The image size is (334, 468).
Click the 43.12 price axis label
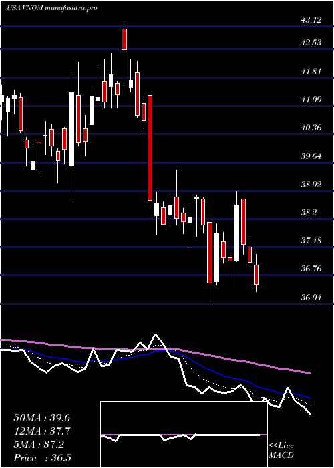click(x=311, y=20)
